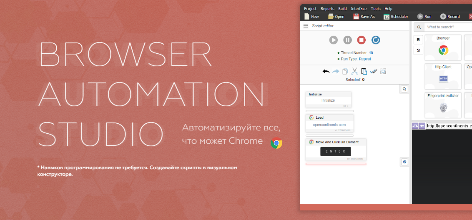The height and width of the screenshot is (220, 472).
Task: Click the Run toolbar button
Action: (x=424, y=17)
